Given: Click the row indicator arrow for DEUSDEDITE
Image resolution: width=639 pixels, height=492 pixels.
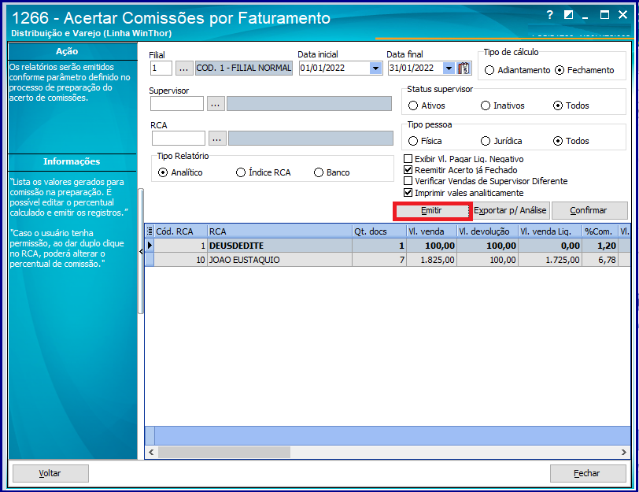Looking at the screenshot, I should (x=150, y=246).
